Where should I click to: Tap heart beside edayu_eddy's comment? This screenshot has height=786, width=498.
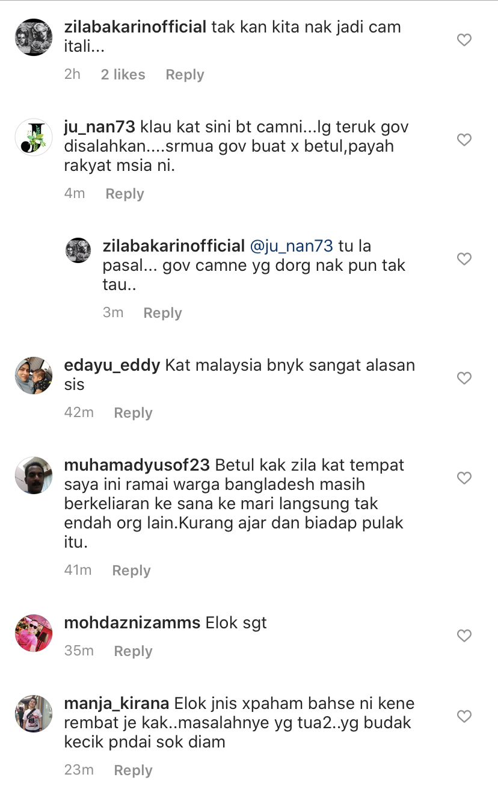(464, 379)
